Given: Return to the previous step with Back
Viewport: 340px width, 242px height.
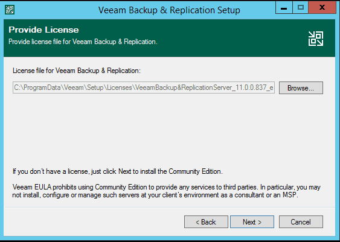Looking at the screenshot, I should (206, 222).
